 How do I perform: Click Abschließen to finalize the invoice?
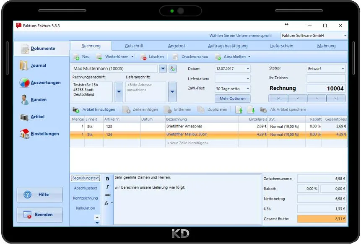tap(231, 57)
